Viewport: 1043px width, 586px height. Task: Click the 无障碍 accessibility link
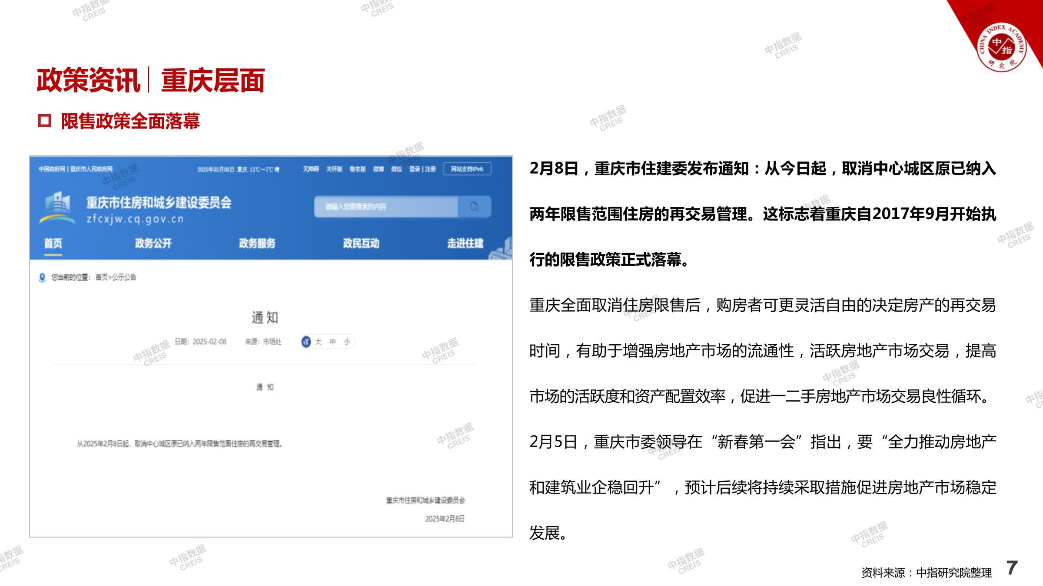tap(311, 169)
